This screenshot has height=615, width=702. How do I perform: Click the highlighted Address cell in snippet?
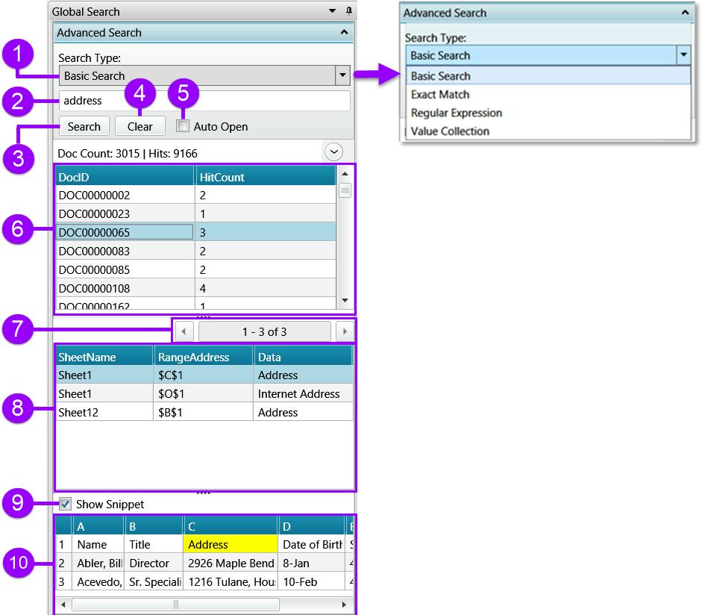coord(230,544)
